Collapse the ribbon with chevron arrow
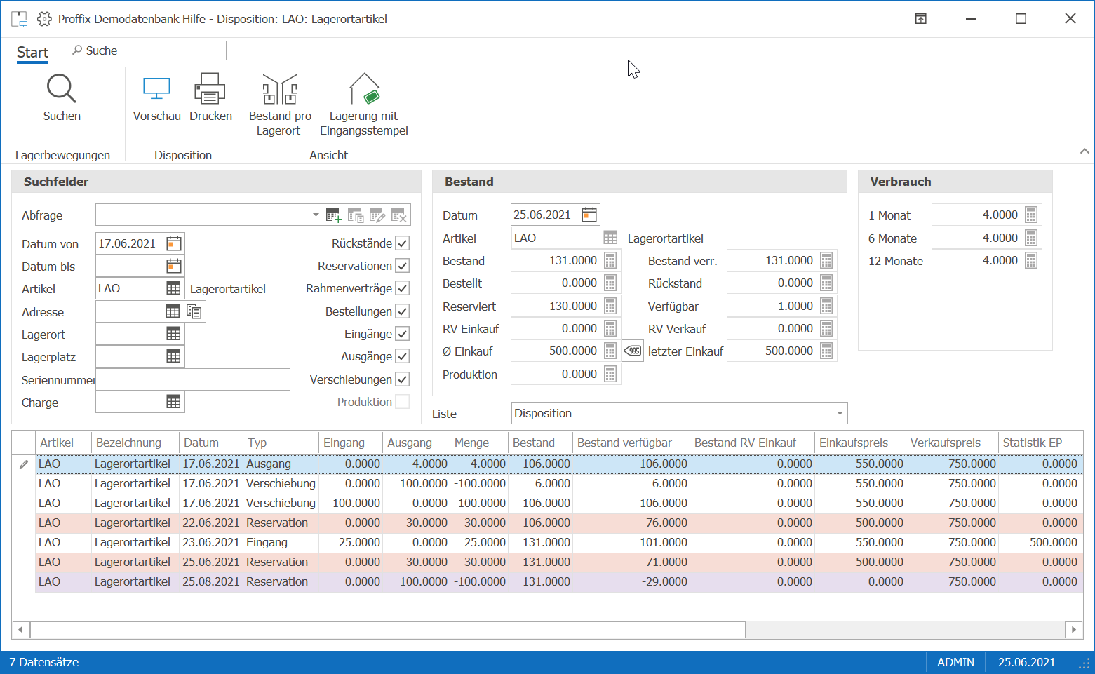The height and width of the screenshot is (674, 1095). click(x=1084, y=151)
